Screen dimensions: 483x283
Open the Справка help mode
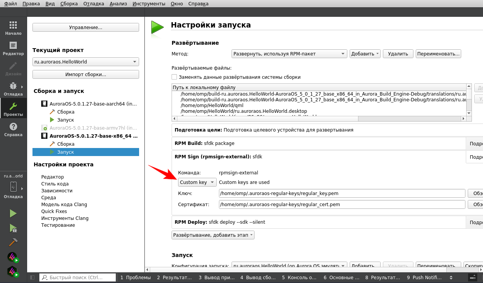[13, 129]
